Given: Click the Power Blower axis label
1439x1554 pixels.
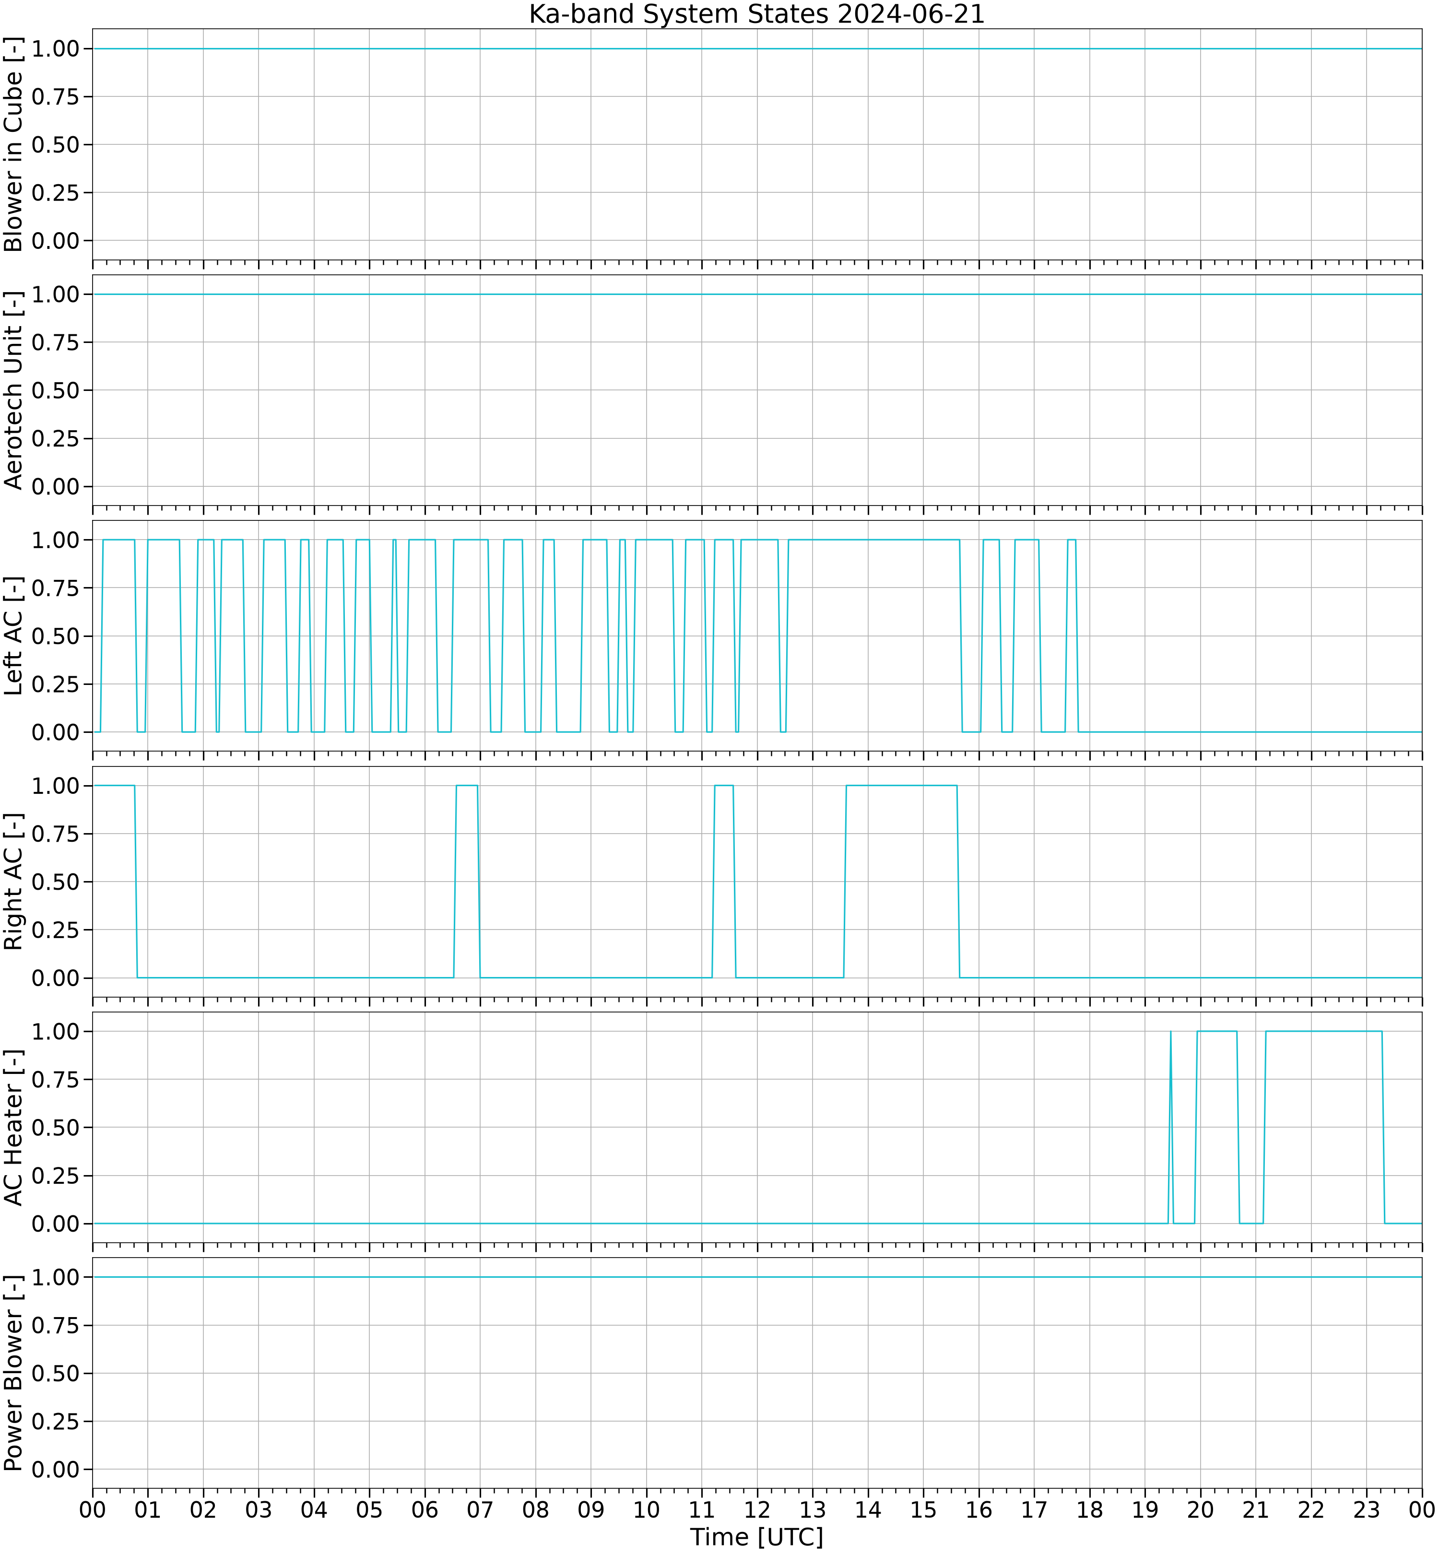Looking at the screenshot, I should click(14, 1373).
